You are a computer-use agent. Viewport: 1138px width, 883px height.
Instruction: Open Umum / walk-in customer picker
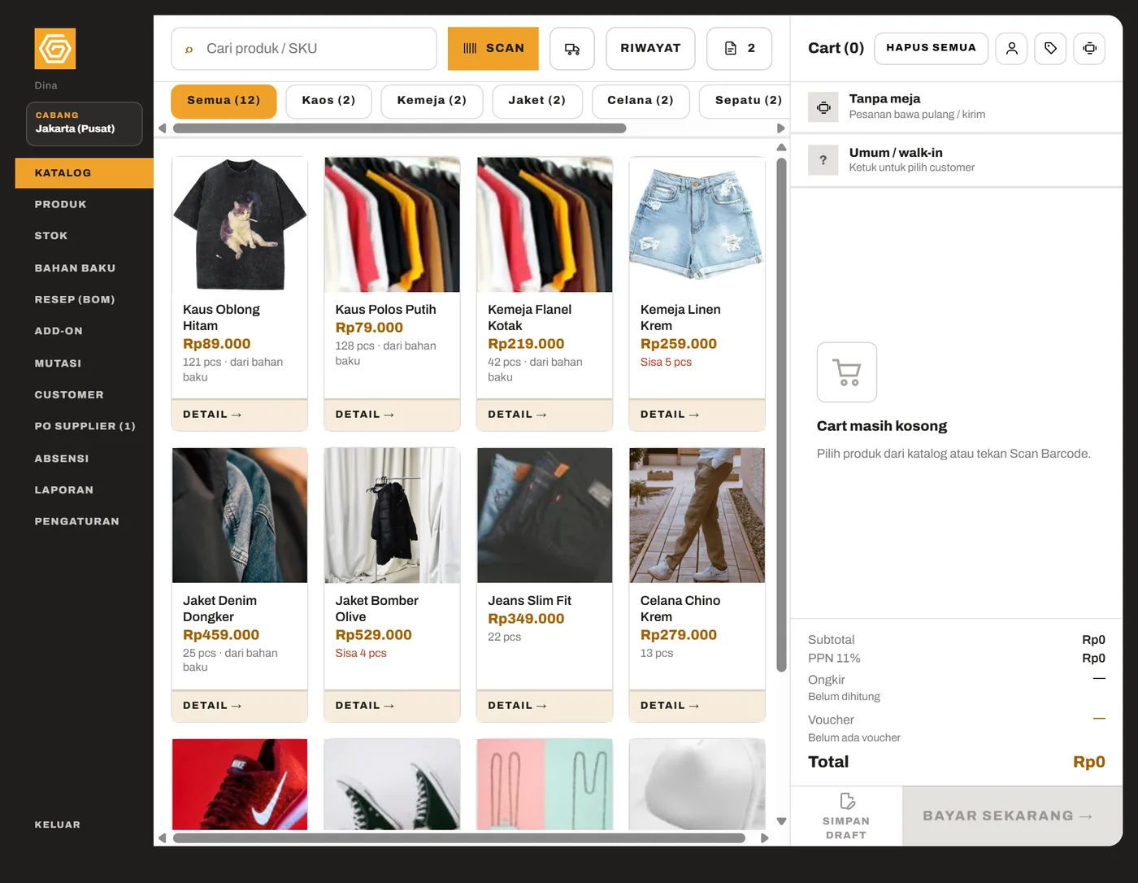957,159
